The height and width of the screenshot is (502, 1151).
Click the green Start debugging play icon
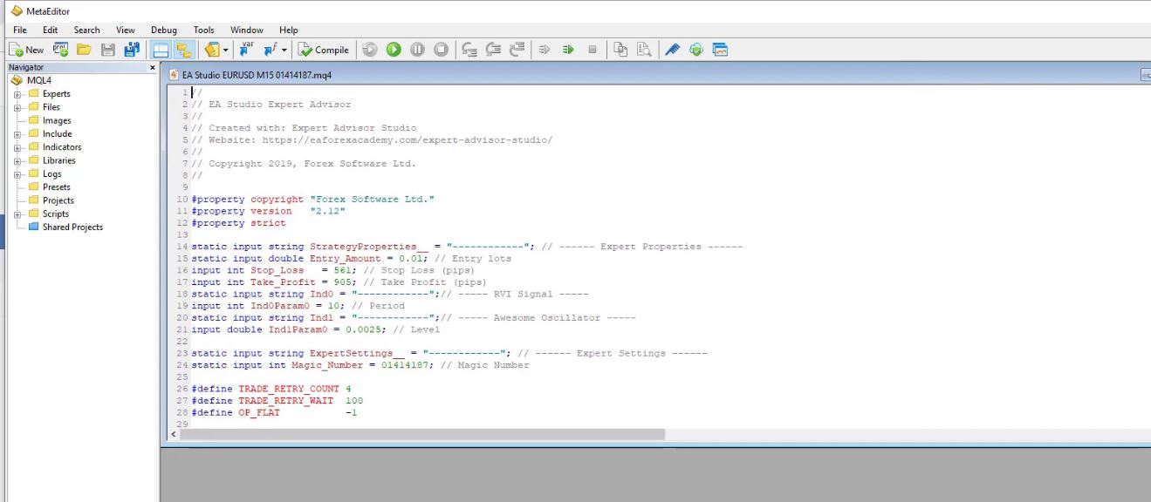tap(394, 50)
